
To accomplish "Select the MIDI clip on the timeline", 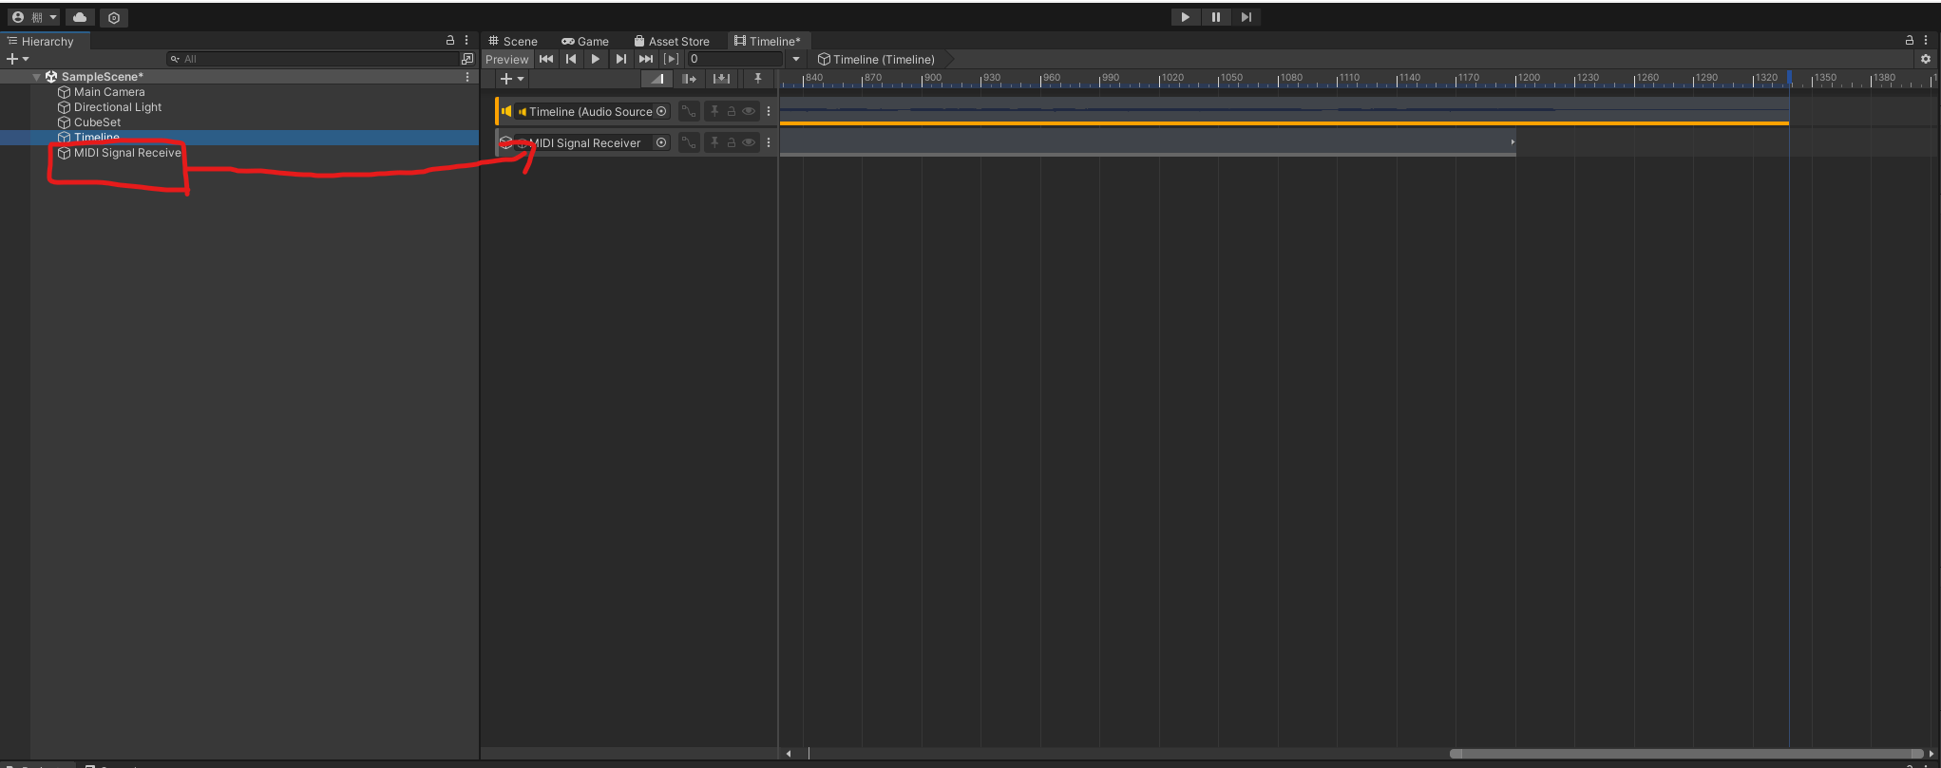I will (x=1148, y=141).
